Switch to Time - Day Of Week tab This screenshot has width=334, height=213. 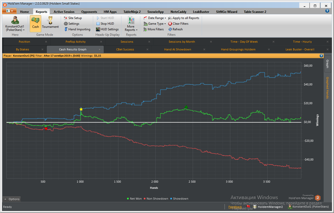coord(244,42)
